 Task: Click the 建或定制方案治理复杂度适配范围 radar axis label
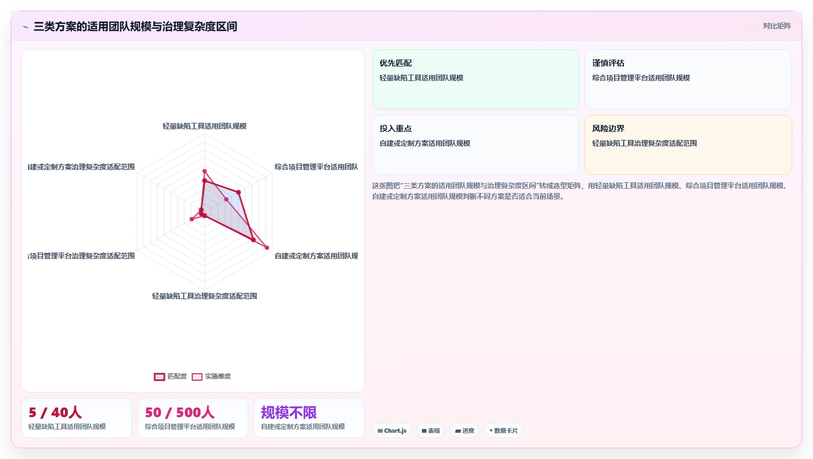(x=82, y=167)
